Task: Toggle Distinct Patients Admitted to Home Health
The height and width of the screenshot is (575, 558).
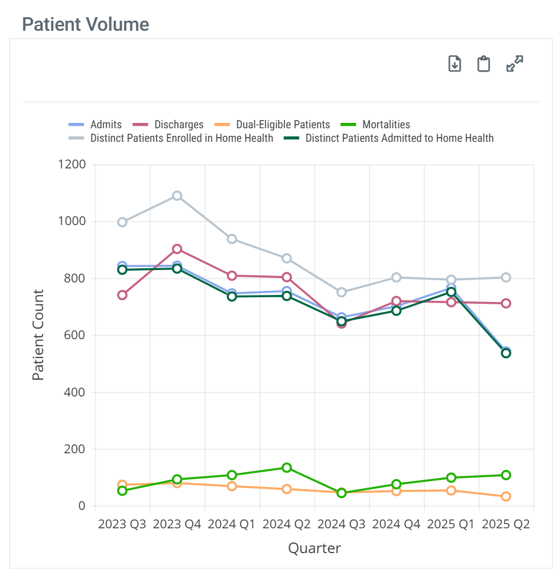Action: coord(399,138)
